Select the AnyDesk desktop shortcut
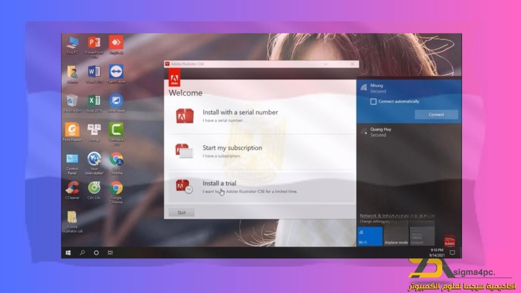The height and width of the screenshot is (293, 521). tap(116, 45)
